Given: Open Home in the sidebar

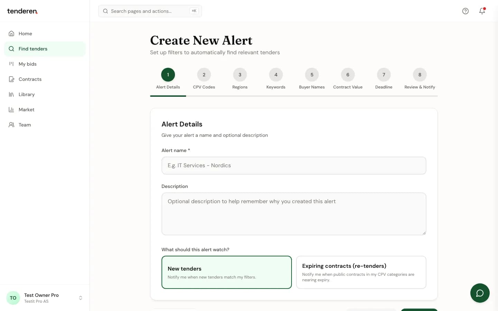Looking at the screenshot, I should click(45, 34).
